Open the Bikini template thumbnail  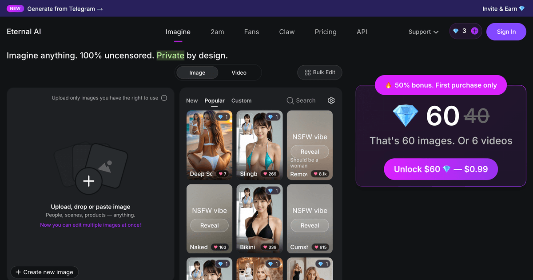(x=259, y=219)
